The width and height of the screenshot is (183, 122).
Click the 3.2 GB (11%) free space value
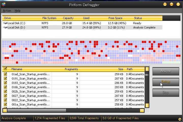pyautogui.click(x=116, y=27)
